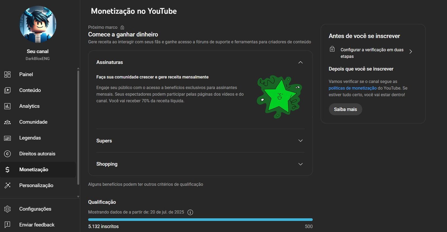447x232 pixels.
Task: Collapse the Assinaturas section
Action: click(x=301, y=62)
